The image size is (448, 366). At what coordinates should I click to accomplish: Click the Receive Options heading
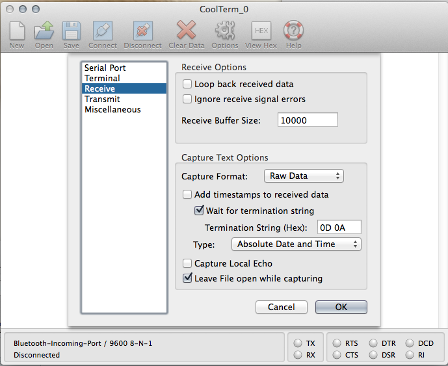(x=214, y=67)
